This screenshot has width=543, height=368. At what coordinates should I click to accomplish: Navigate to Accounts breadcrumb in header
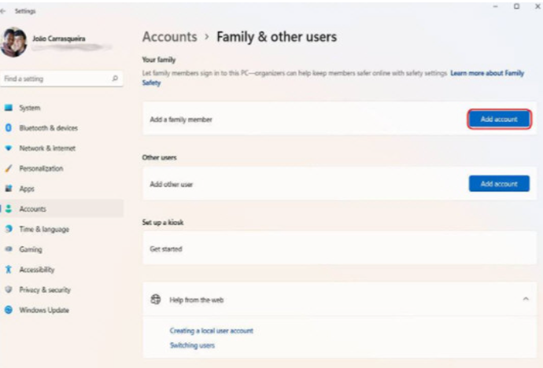pos(169,37)
